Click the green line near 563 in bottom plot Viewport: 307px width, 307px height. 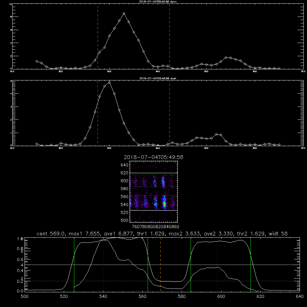pyautogui.click(x=148, y=265)
